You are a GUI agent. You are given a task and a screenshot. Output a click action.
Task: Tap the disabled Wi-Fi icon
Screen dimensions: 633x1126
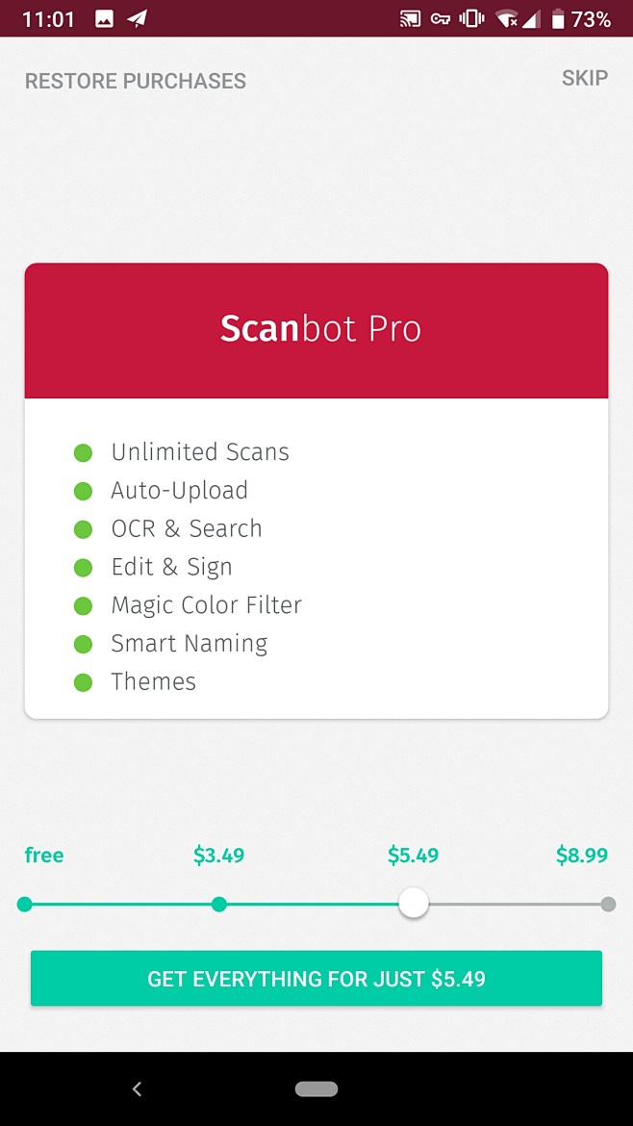pyautogui.click(x=506, y=17)
